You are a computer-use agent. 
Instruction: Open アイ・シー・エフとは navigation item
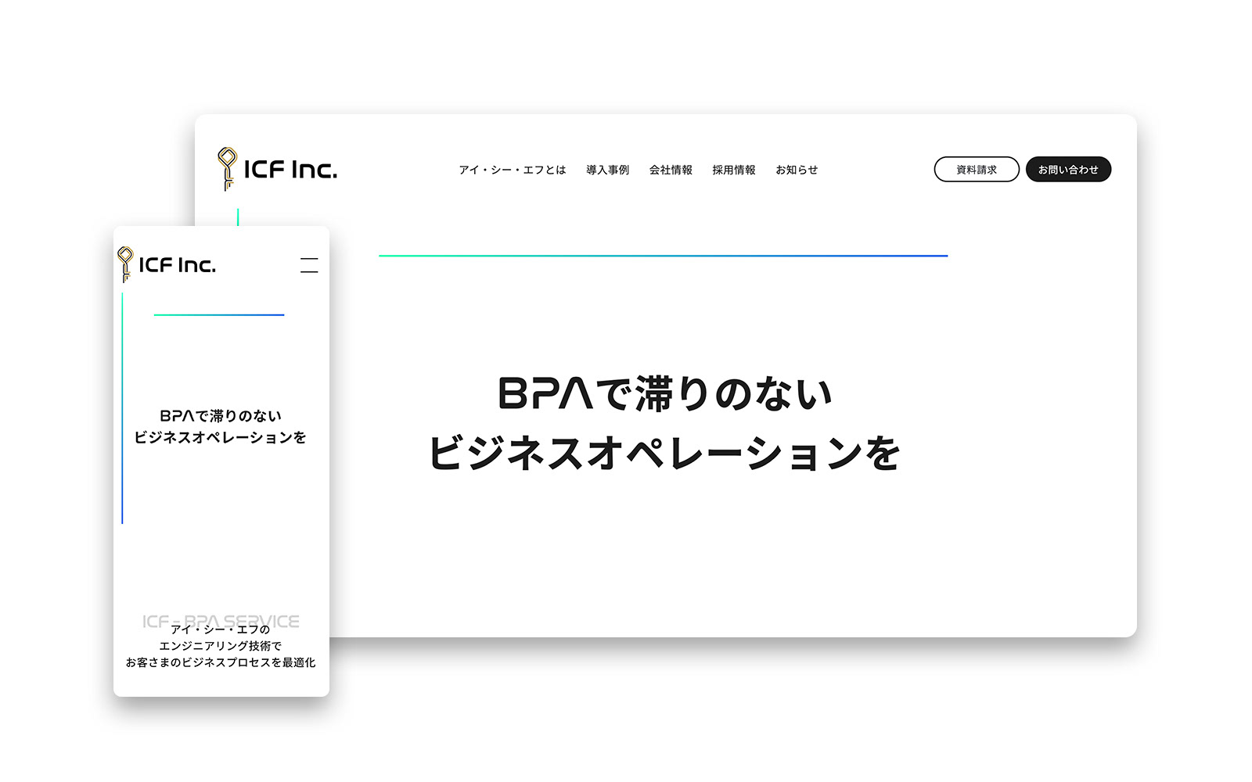pos(513,170)
